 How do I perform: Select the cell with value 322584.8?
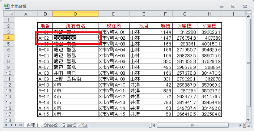pos(209,114)
